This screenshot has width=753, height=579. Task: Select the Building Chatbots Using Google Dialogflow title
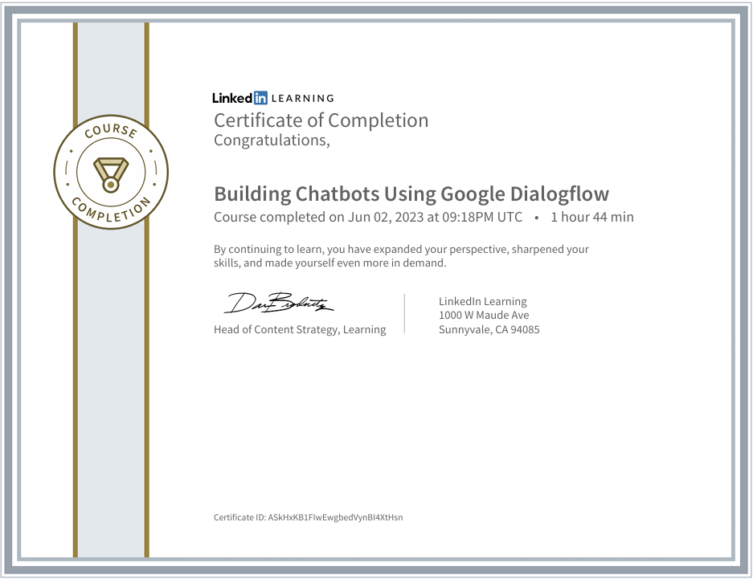tap(411, 194)
